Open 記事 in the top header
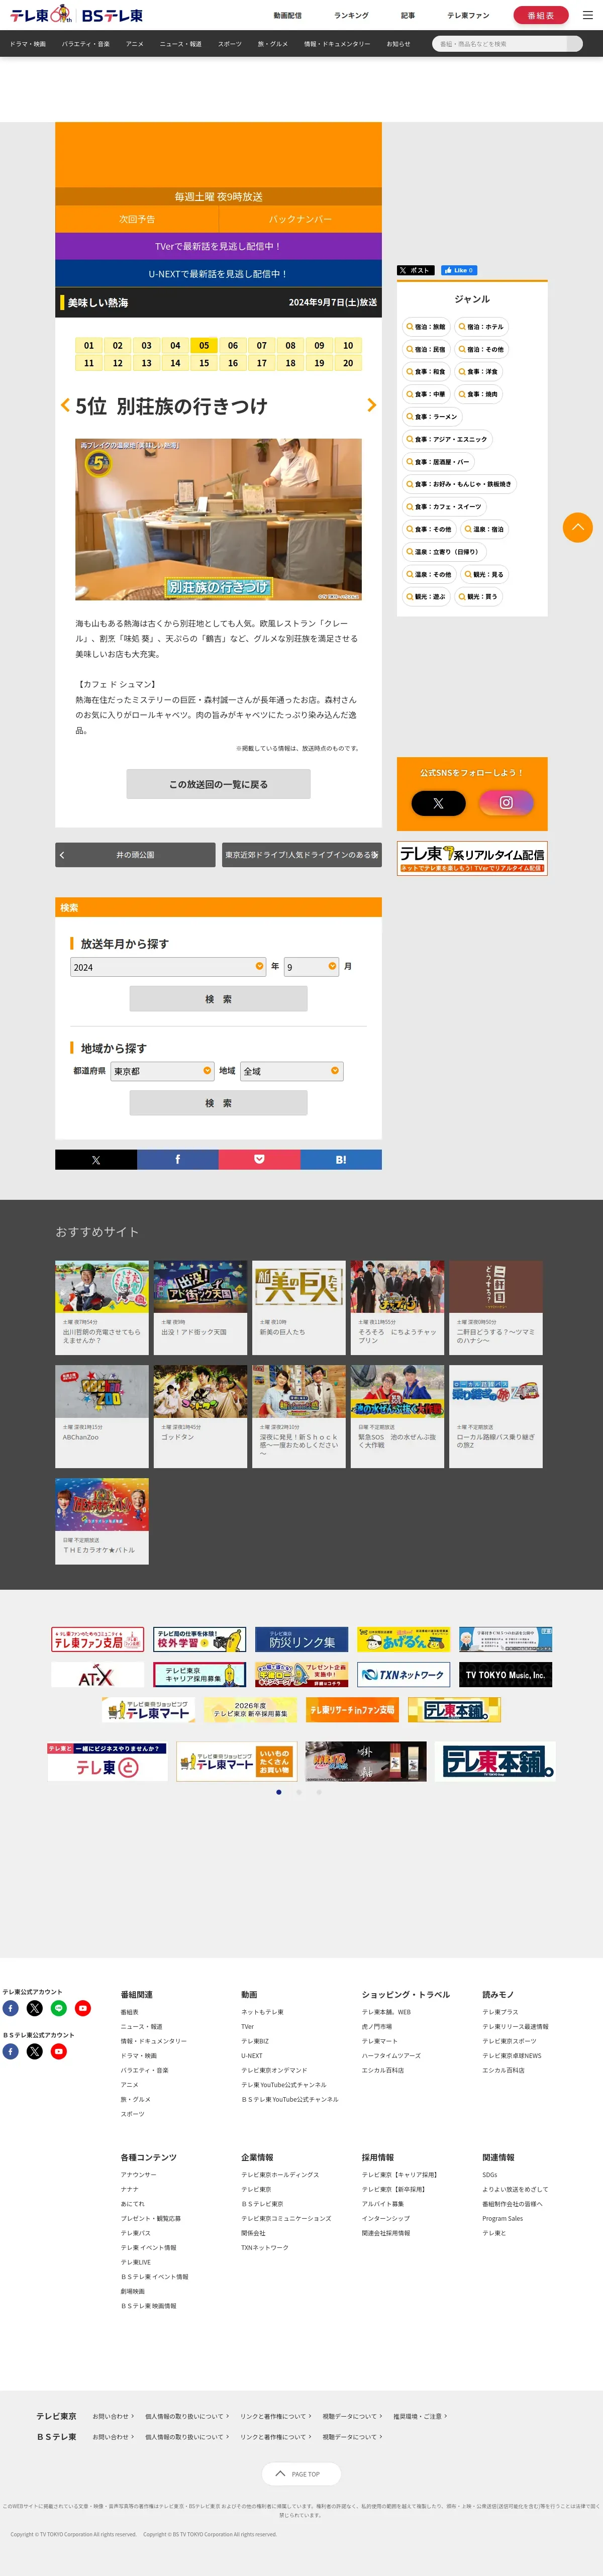The height and width of the screenshot is (2576, 603). coord(408,15)
